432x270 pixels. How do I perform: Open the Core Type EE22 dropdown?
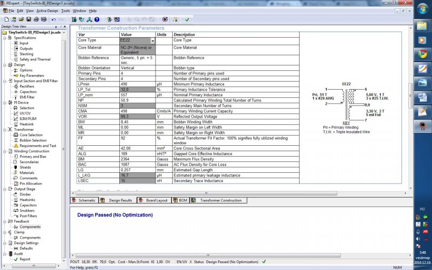pos(153,41)
